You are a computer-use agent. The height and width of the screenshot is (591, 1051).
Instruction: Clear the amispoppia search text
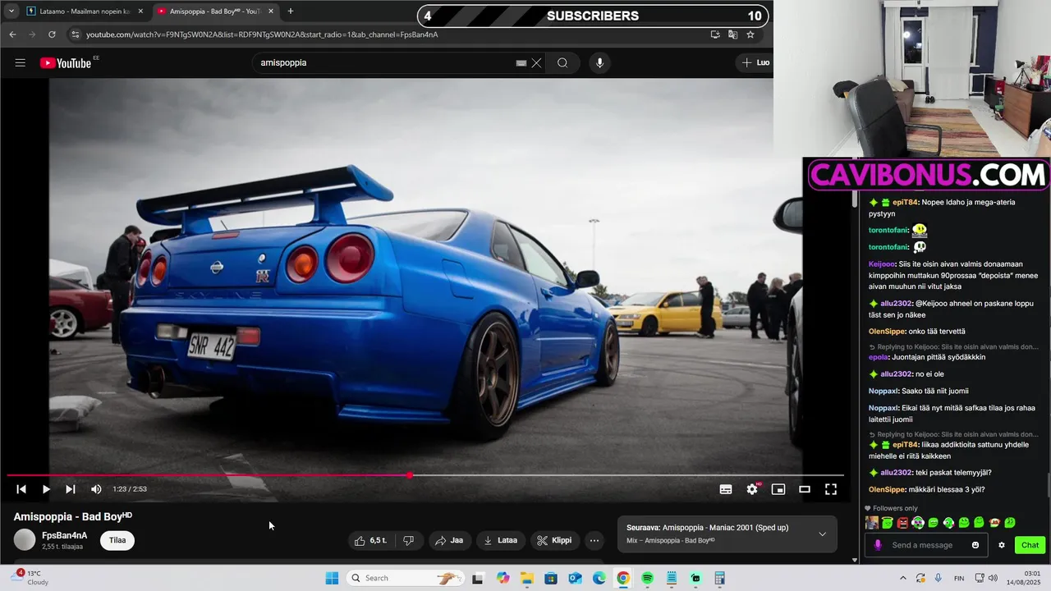(536, 63)
